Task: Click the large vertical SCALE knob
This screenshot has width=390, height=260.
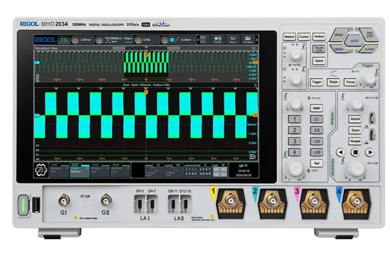Action: (x=295, y=168)
